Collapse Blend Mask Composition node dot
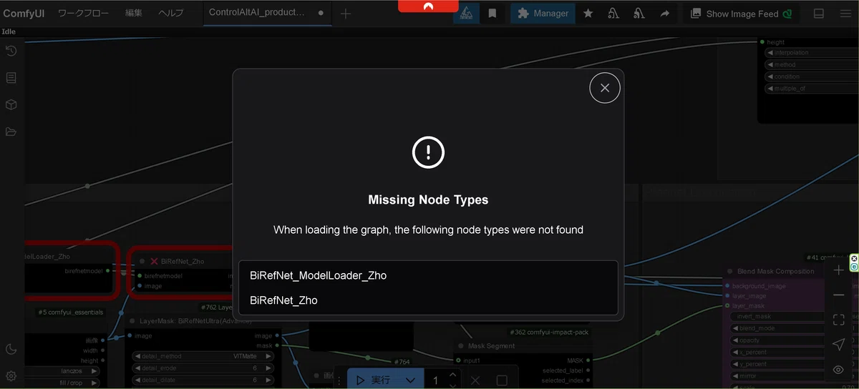Image resolution: width=859 pixels, height=389 pixels. click(730, 272)
